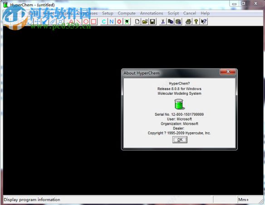Click the Copyright 1995-2009 Hypercube line

[x=179, y=133]
